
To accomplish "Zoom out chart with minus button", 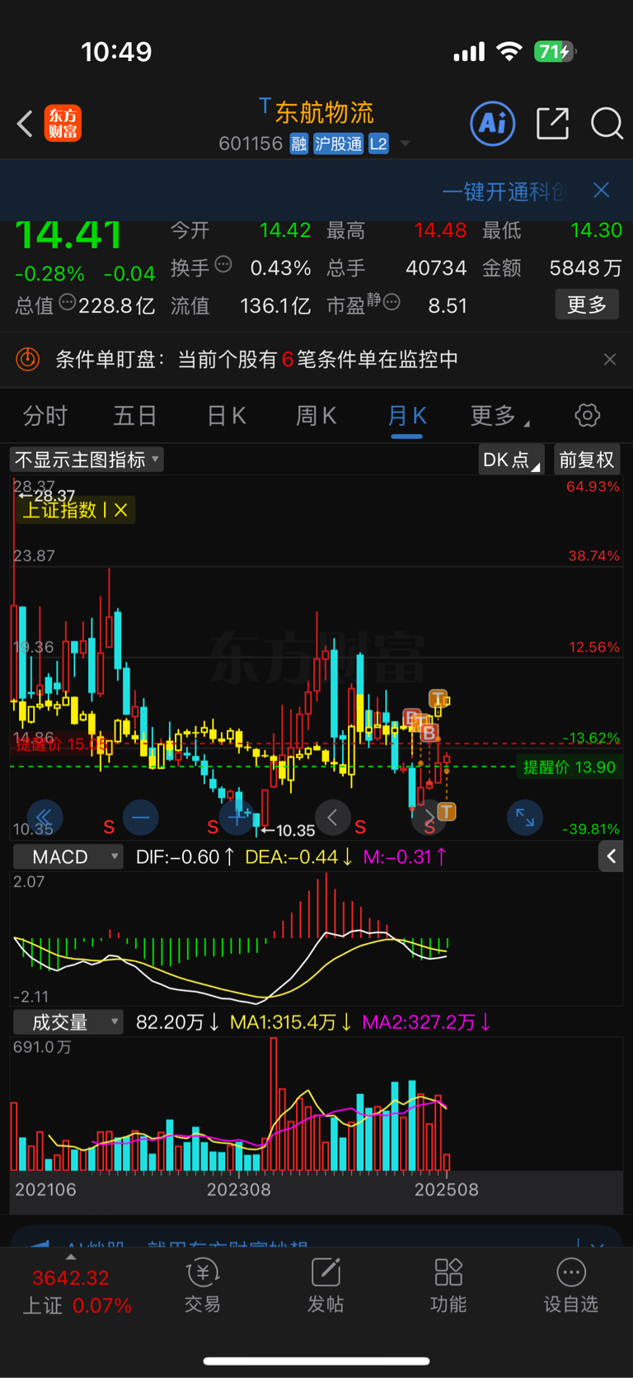I will (141, 818).
